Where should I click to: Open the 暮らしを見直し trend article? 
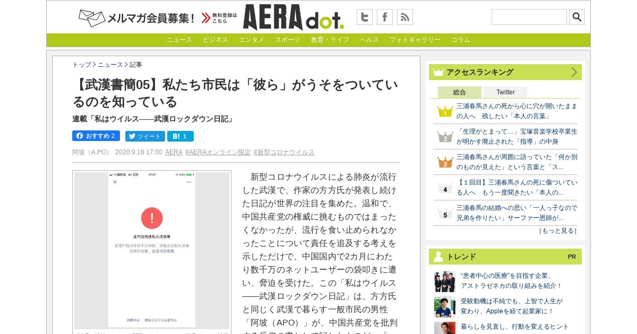[x=514, y=327]
